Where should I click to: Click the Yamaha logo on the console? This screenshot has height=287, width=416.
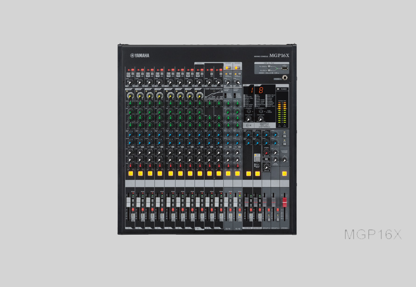click(x=140, y=56)
